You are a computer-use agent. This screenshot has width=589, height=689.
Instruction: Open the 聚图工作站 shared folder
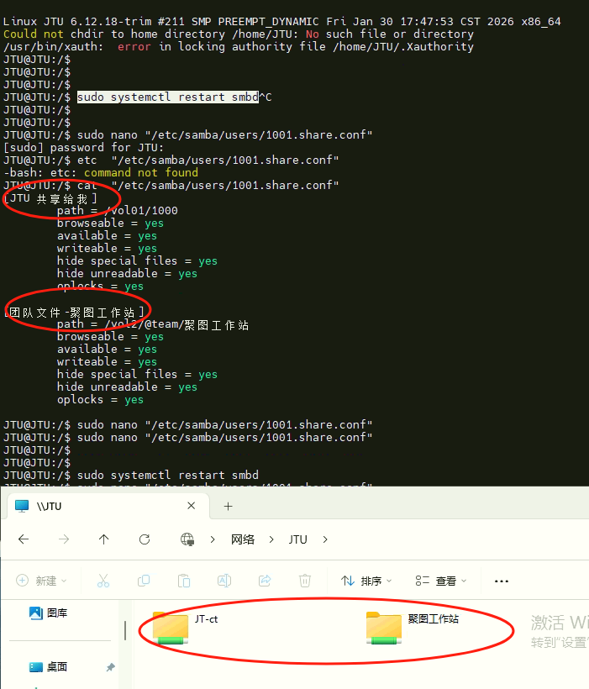(x=413, y=629)
